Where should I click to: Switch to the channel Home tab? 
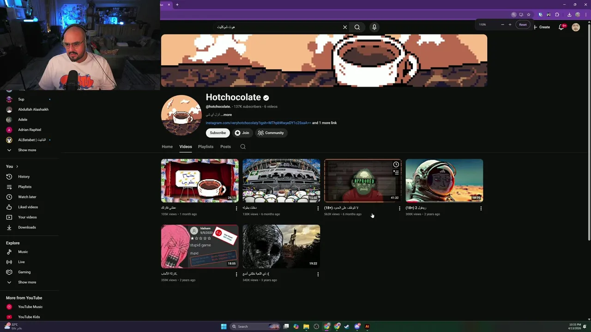pyautogui.click(x=167, y=147)
